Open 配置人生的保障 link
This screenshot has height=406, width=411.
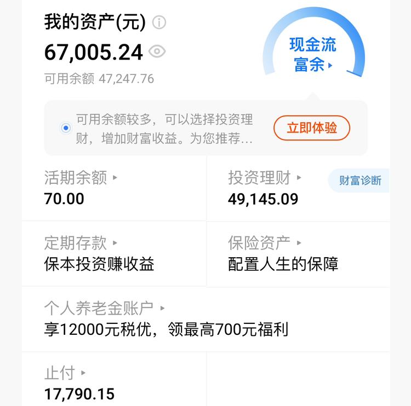pyautogui.click(x=283, y=264)
